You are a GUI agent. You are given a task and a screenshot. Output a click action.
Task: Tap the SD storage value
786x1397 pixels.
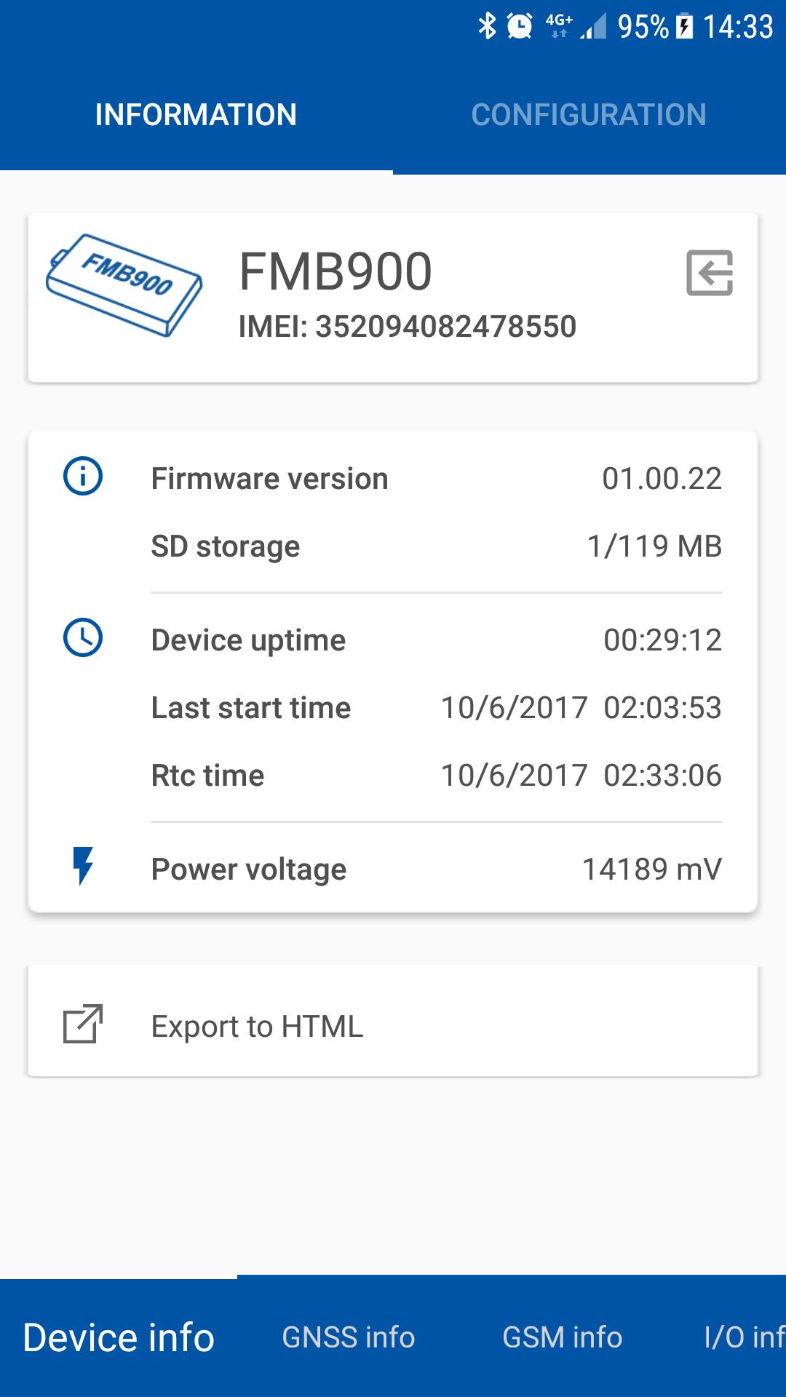pos(654,546)
